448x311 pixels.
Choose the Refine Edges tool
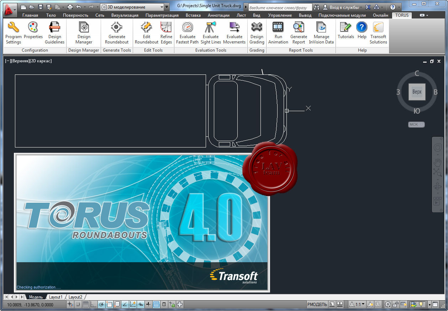coord(166,33)
